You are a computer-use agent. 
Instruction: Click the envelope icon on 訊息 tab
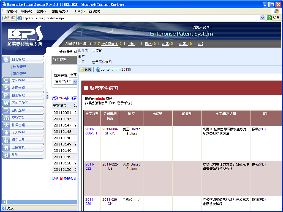[x=81, y=69]
